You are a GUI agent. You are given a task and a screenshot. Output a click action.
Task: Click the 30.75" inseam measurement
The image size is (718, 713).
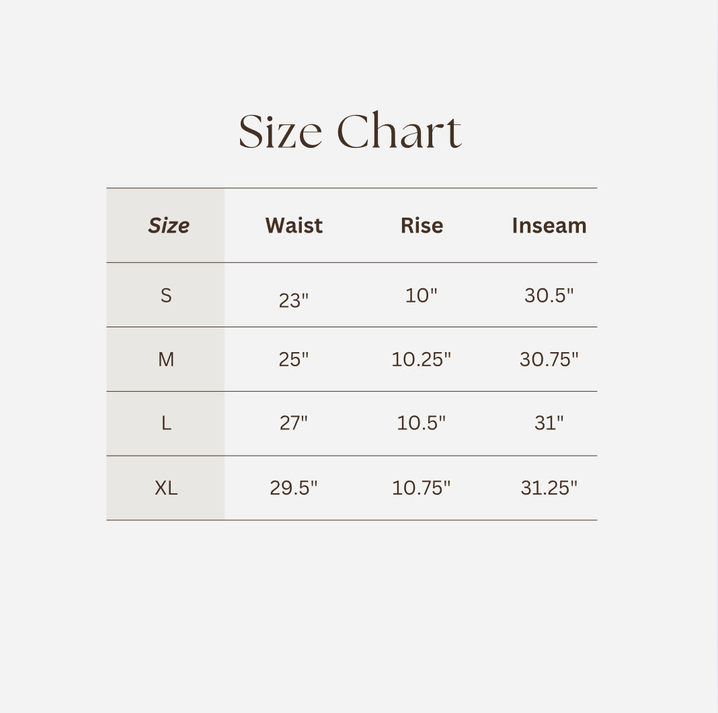(549, 360)
